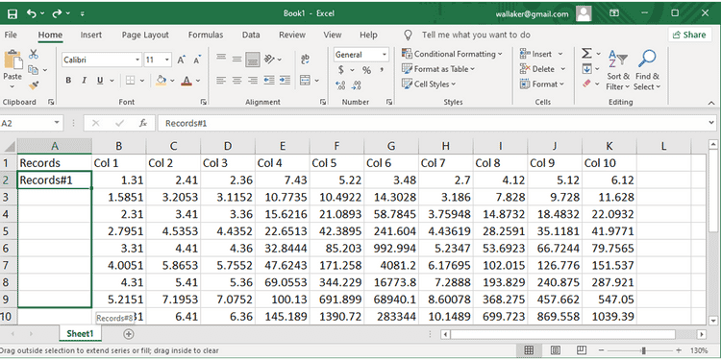Viewport: 721px width, 360px height.
Task: Click Tell me what you want to do
Action: (476, 35)
